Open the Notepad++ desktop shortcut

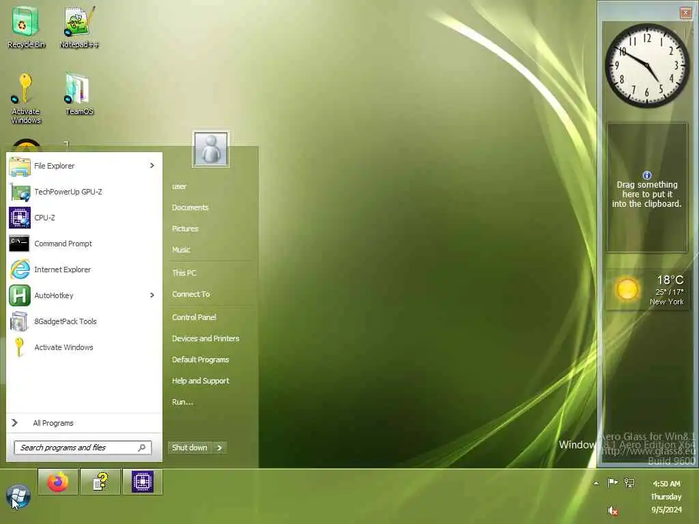[79, 27]
